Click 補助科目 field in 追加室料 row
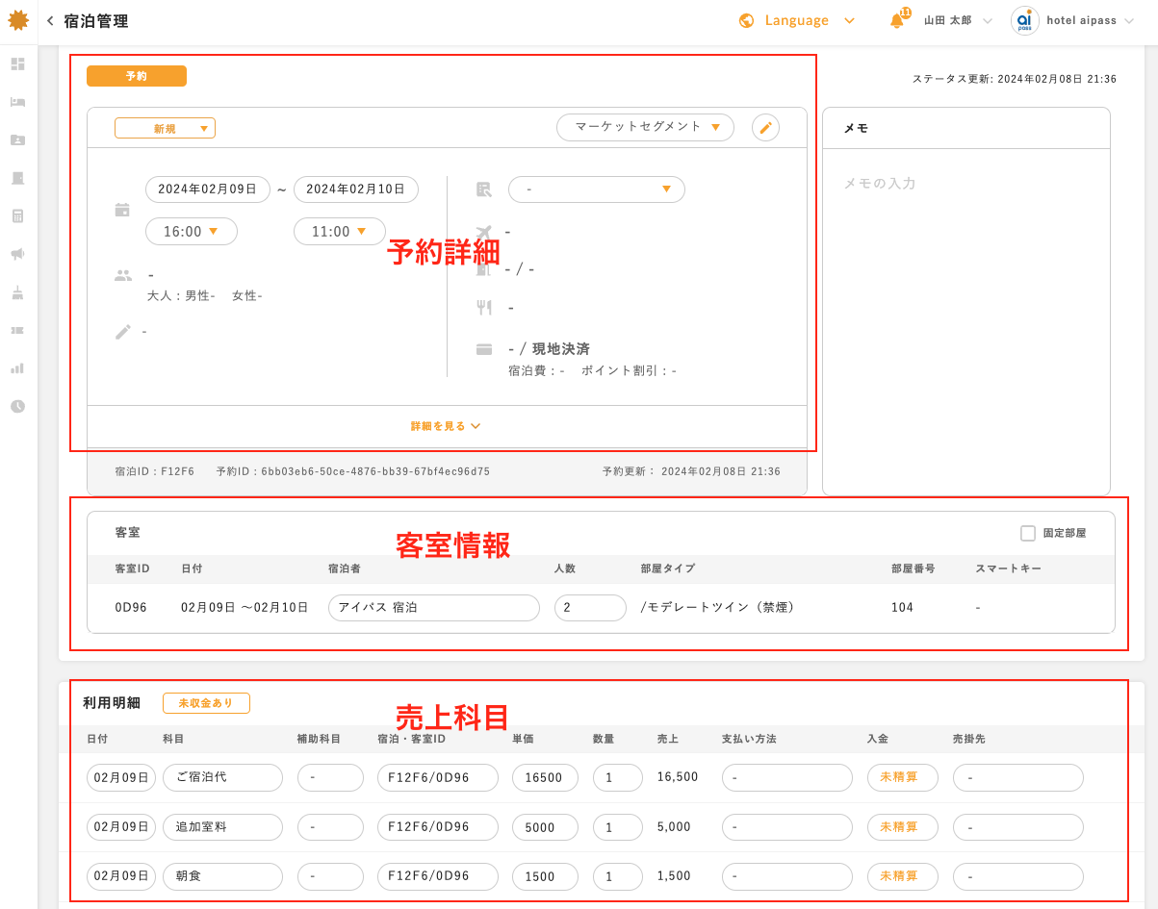 tap(330, 827)
